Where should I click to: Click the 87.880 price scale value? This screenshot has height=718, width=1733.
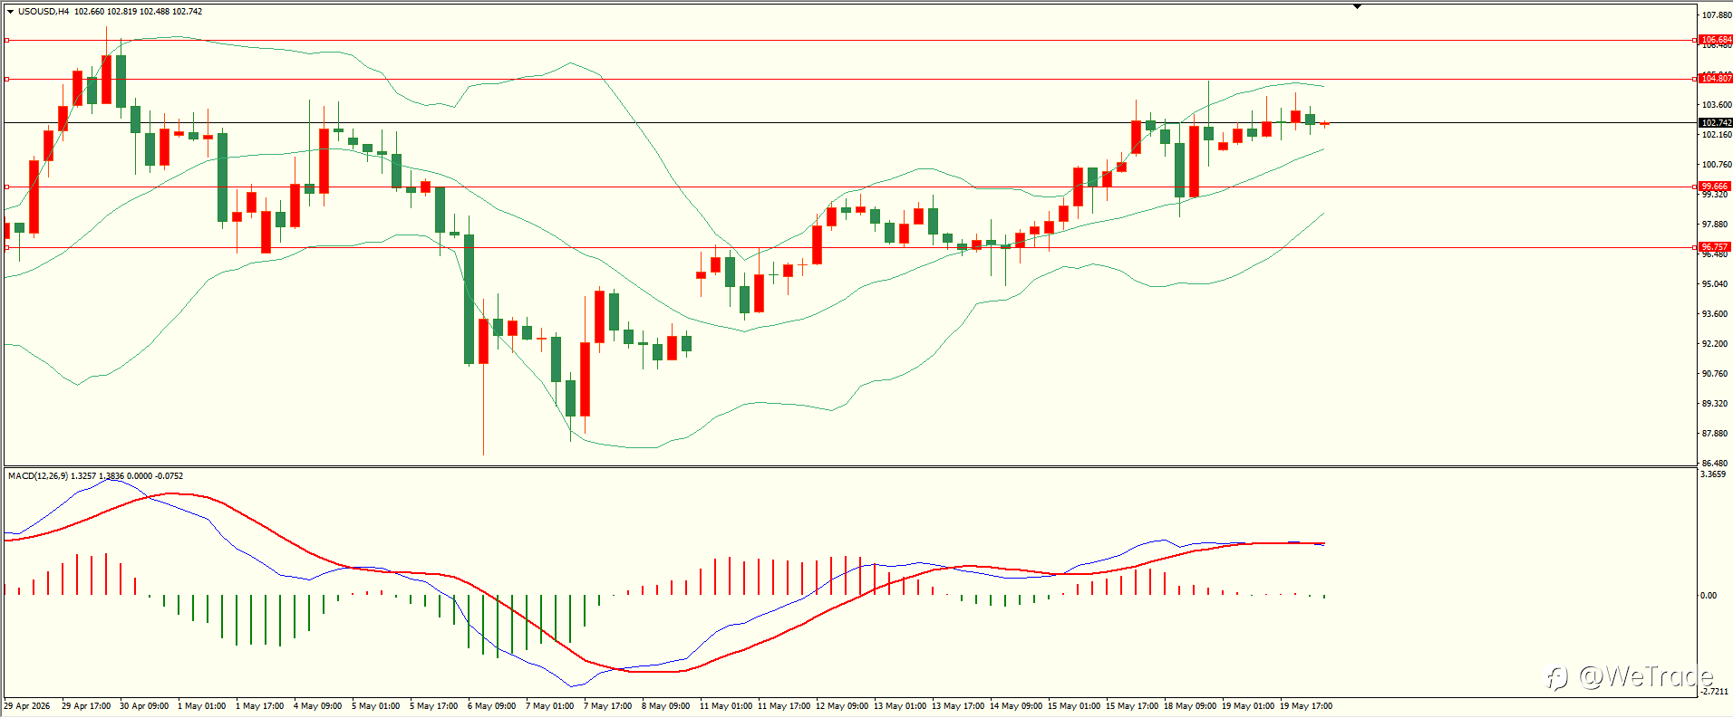click(1717, 434)
